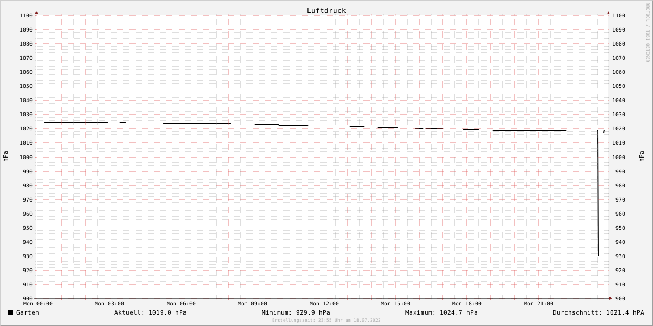Click the hPa unit label on right axis
Viewport: 653px width, 326px height.
pos(642,156)
